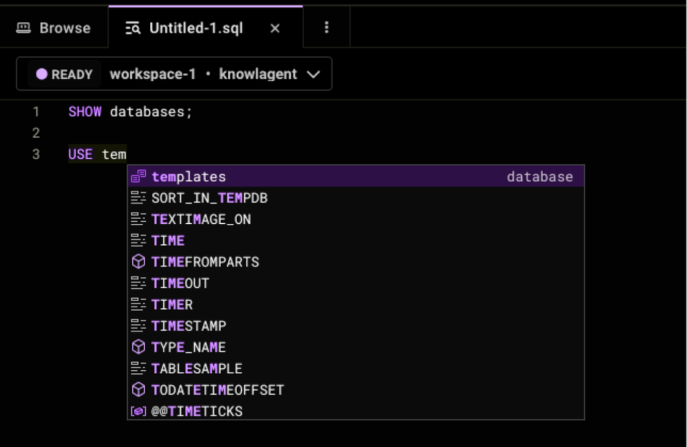Switch to the Browse tab
Screen dimensions: 687x447
[x=54, y=28]
